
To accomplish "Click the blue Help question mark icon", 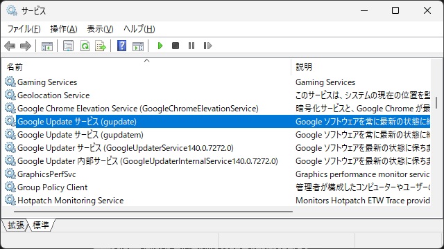I will pyautogui.click(x=122, y=46).
